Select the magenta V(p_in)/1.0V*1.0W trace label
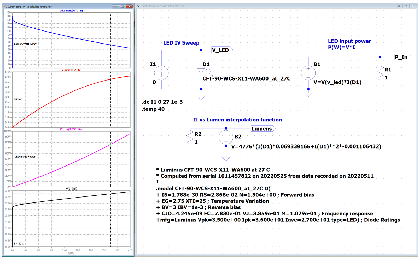 click(x=71, y=129)
